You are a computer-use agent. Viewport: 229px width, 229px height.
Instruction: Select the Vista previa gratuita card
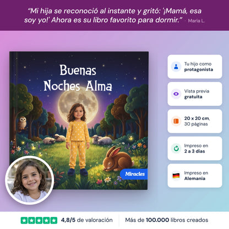coord(195,94)
